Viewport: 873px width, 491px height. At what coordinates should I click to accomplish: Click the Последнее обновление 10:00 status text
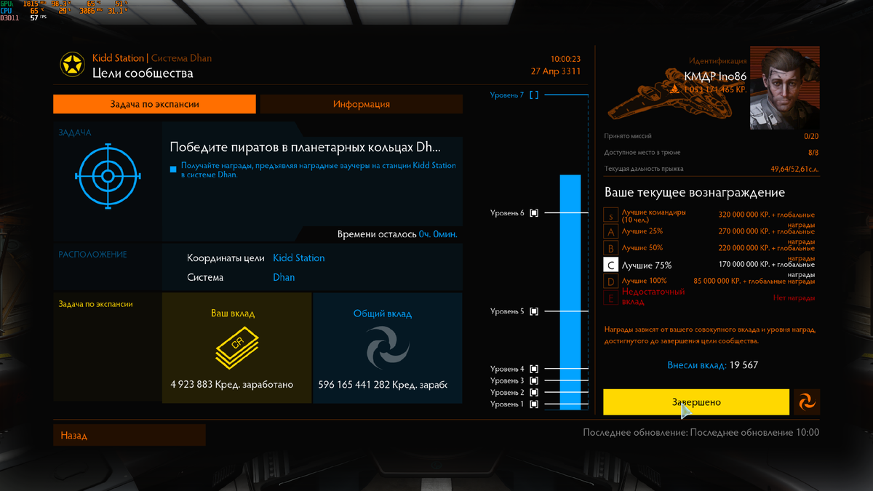coord(701,433)
